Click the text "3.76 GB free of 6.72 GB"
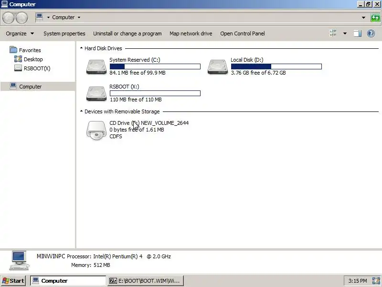 [x=258, y=73]
